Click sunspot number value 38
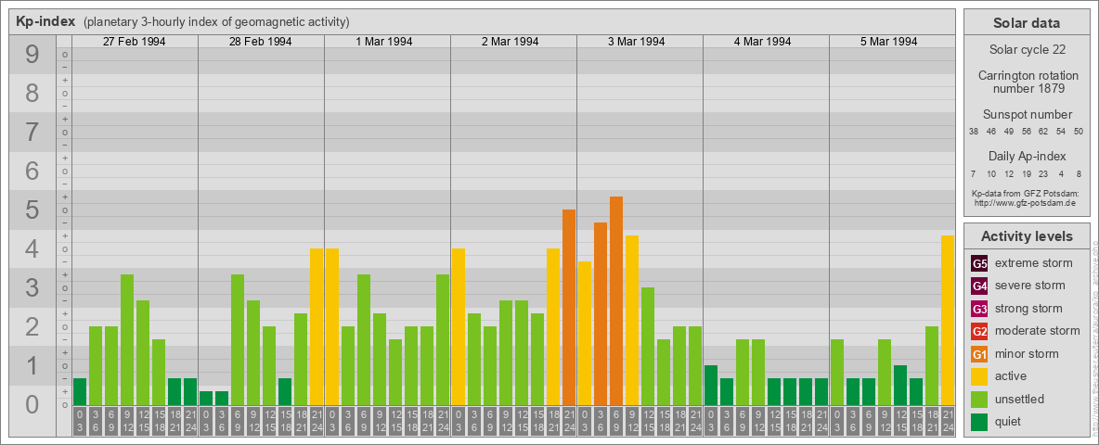This screenshot has width=1099, height=445. point(974,132)
